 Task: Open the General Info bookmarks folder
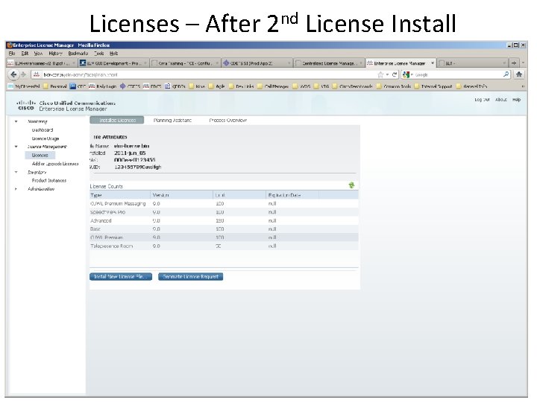click(471, 86)
